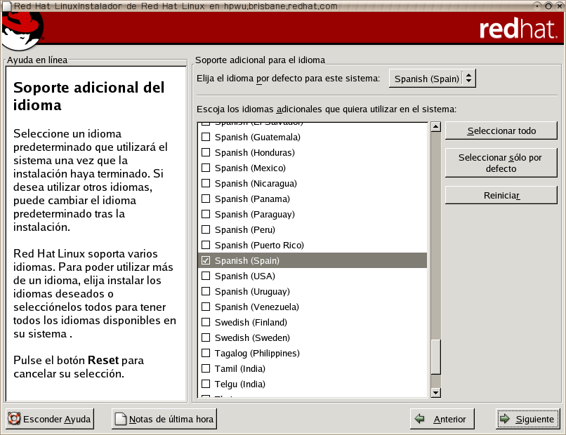Hide help with Esconder Ayuda button

(50, 419)
